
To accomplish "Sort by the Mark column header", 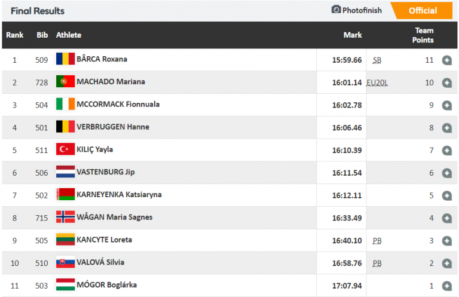I will [353, 35].
